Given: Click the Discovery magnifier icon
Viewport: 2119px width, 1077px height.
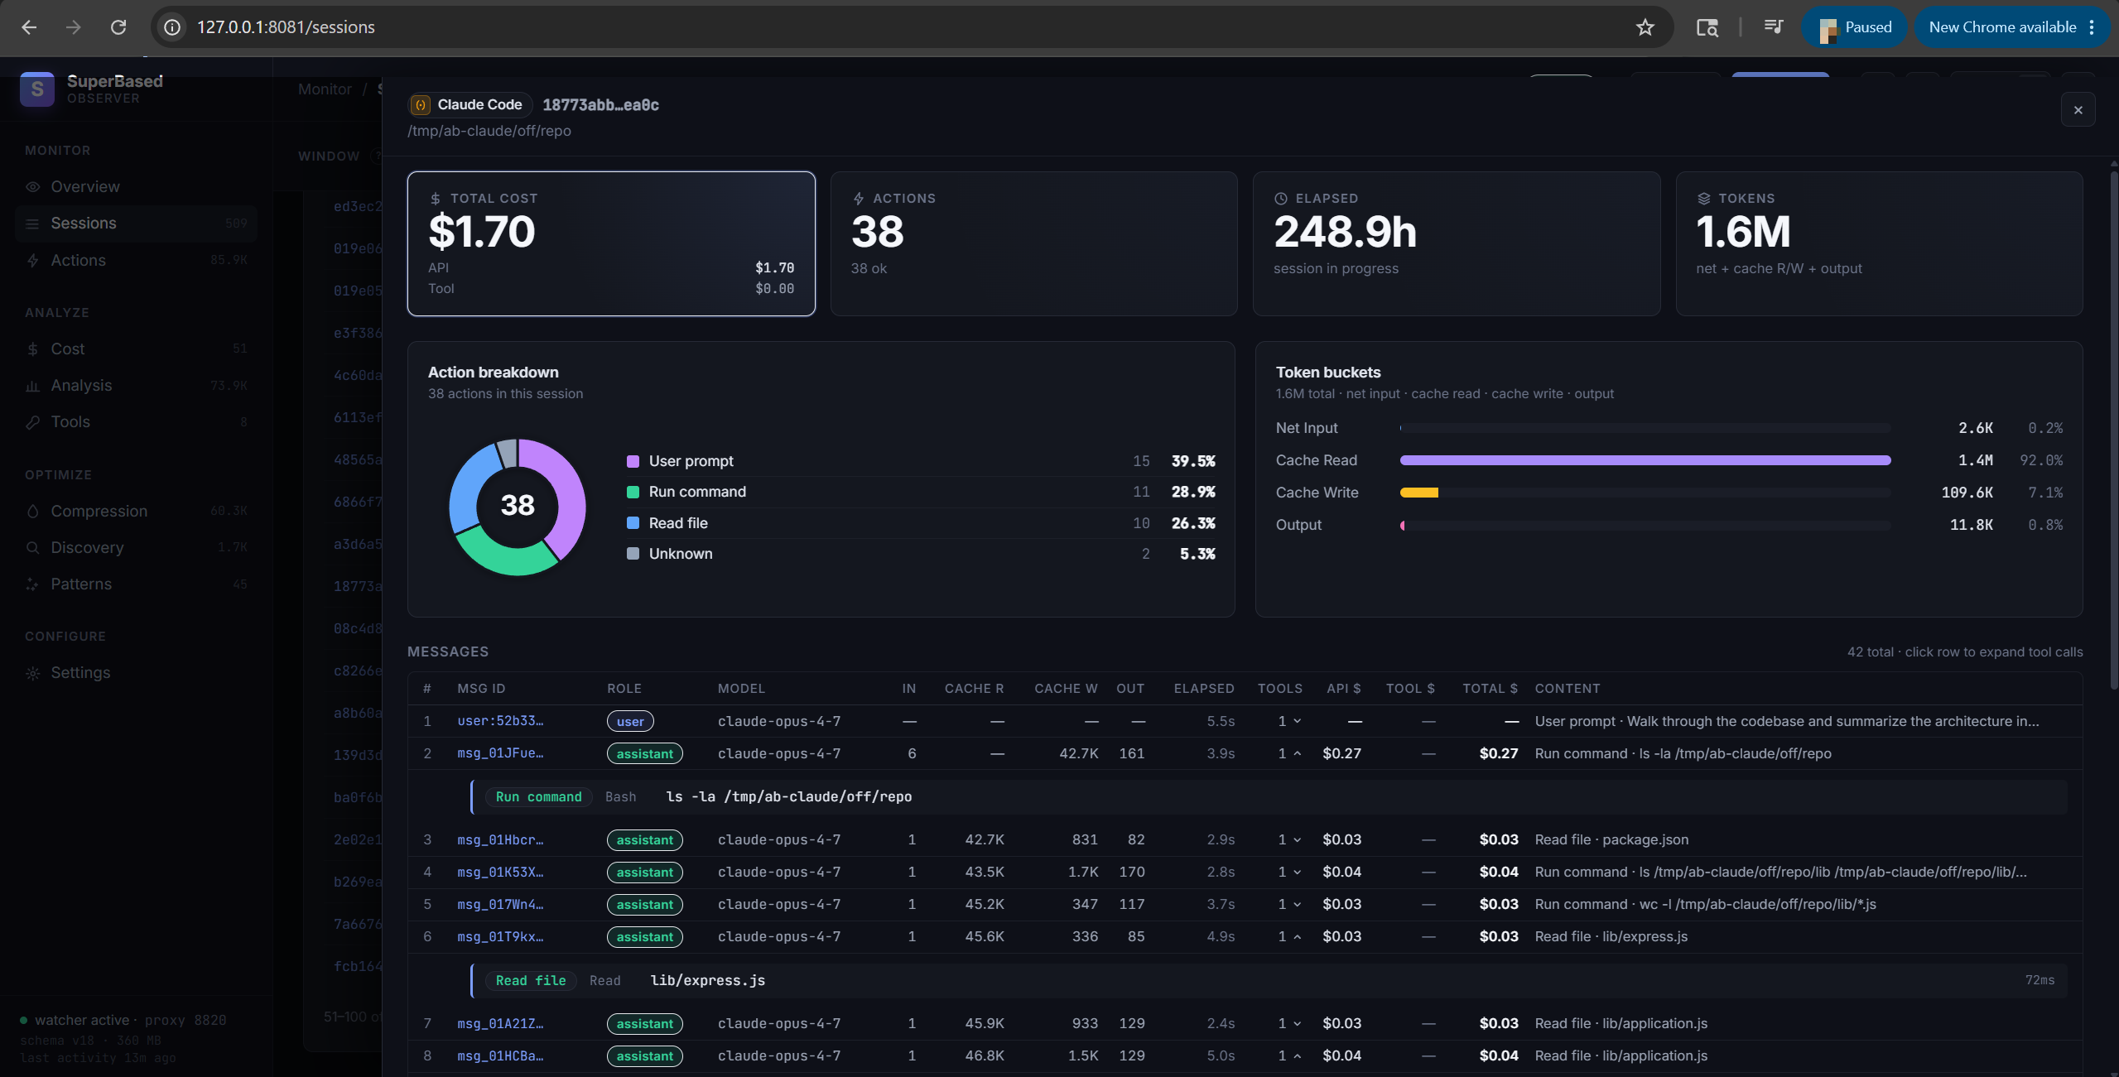Looking at the screenshot, I should tap(33, 548).
